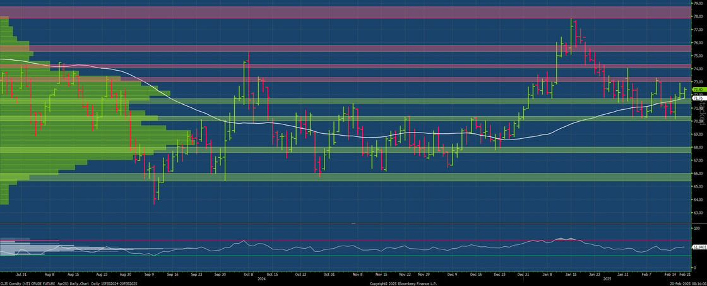This screenshot has width=707, height=286.
Task: Click the Aug 15 date label
Action: [73, 274]
